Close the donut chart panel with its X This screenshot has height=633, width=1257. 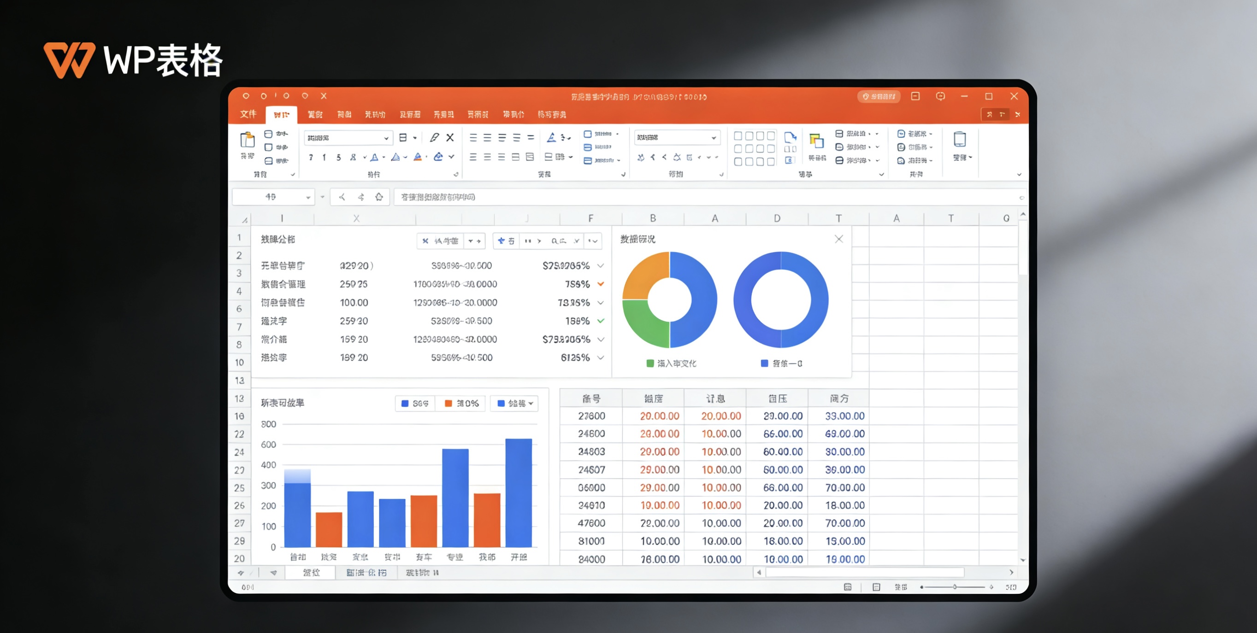[x=838, y=239]
